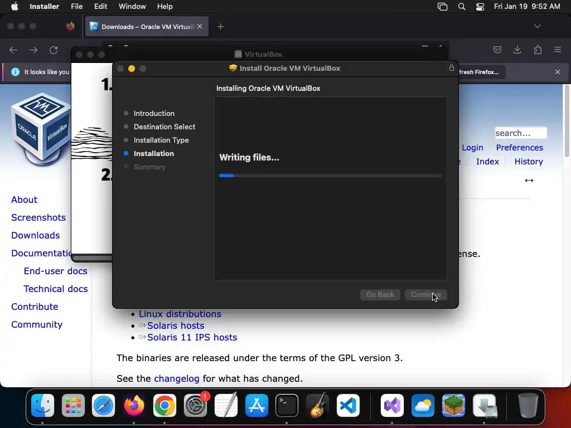Go forward in Firefox
Image resolution: width=571 pixels, height=428 pixels.
click(33, 50)
